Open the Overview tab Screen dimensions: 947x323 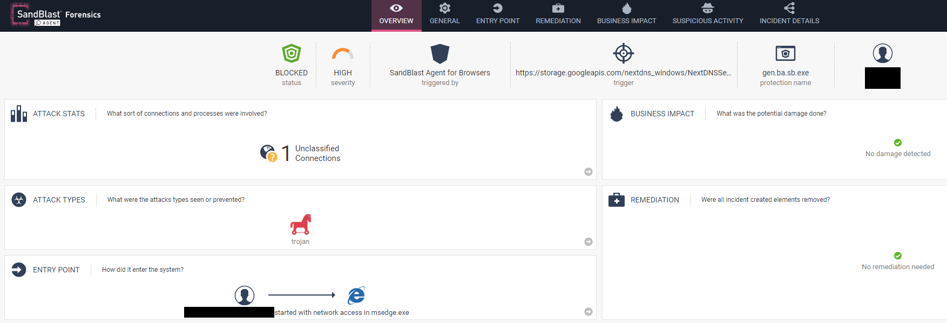(396, 15)
